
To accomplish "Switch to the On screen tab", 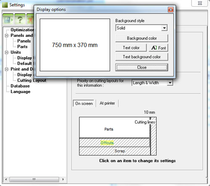I will (84, 103).
